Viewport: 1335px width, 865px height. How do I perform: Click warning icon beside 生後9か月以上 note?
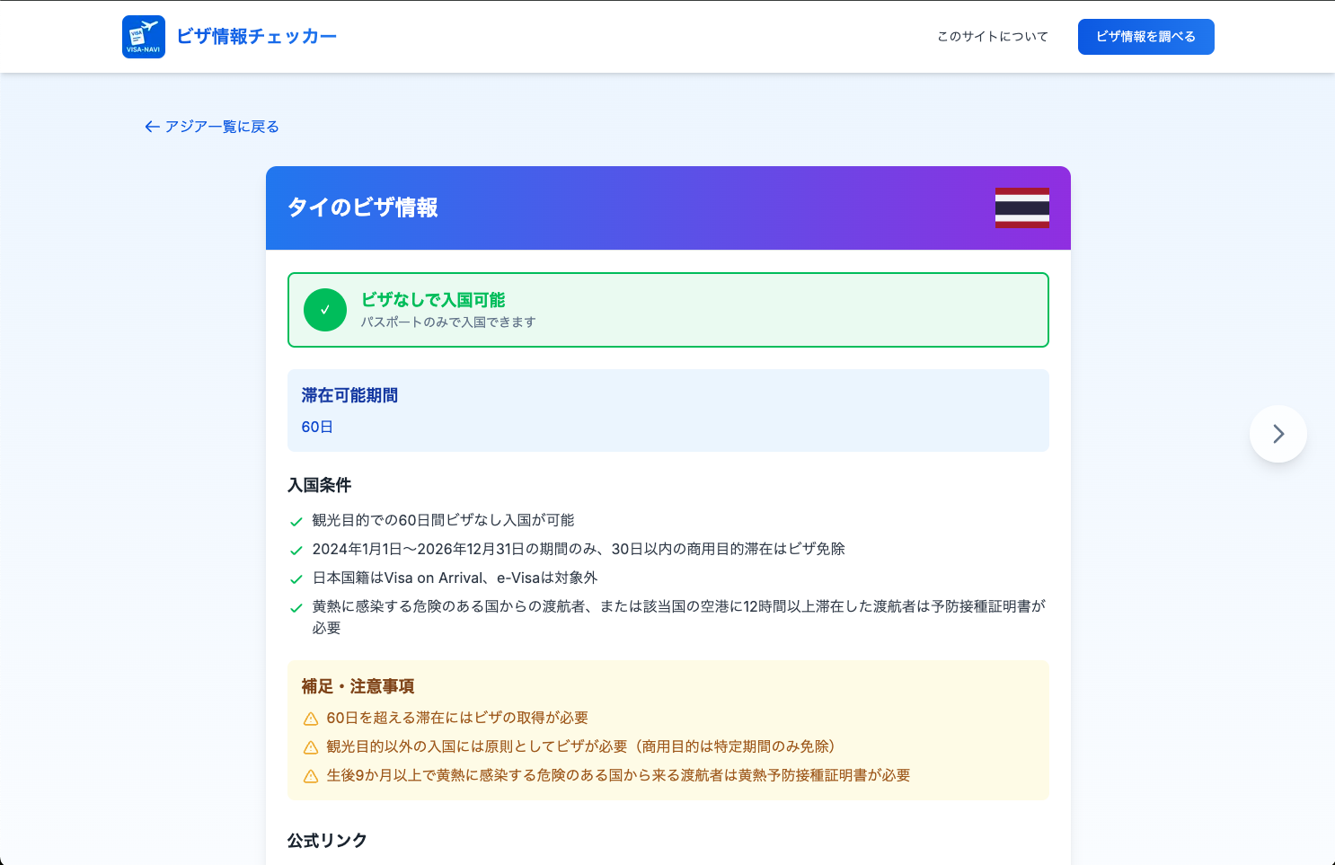click(x=311, y=776)
